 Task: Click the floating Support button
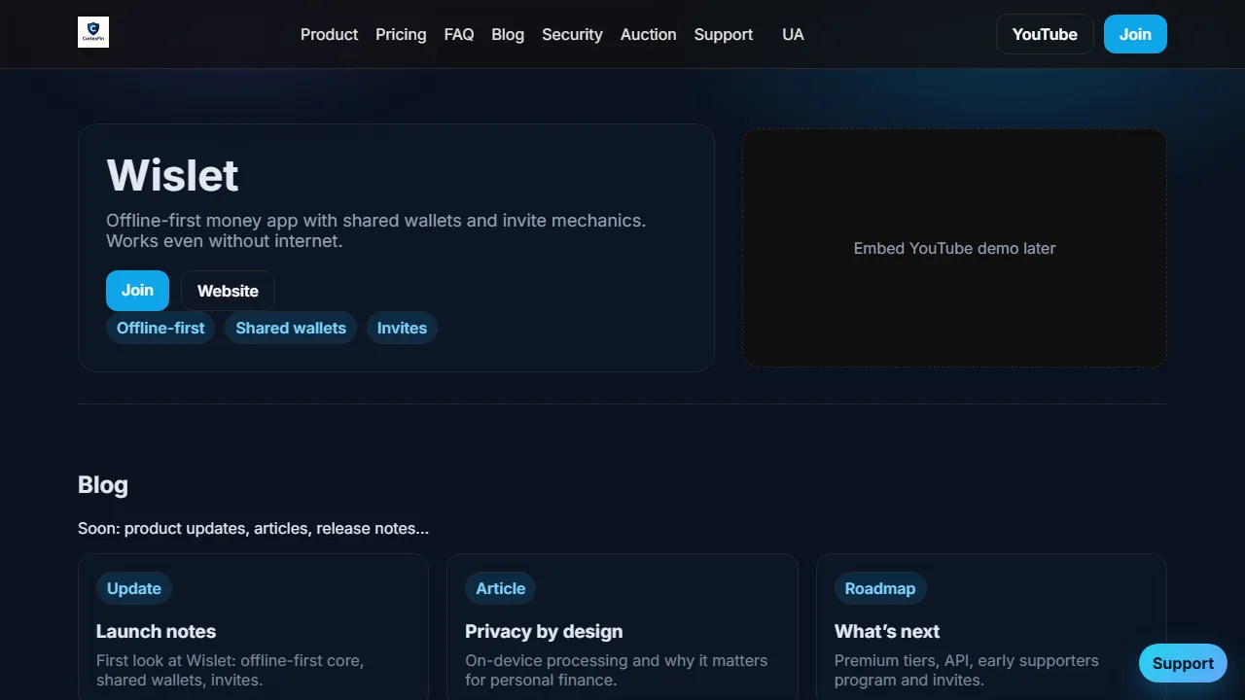(1183, 663)
